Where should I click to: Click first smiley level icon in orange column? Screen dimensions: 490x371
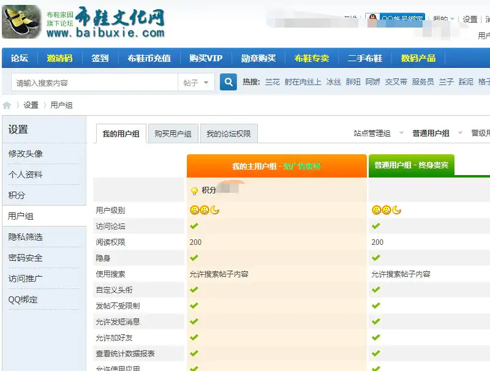(194, 210)
